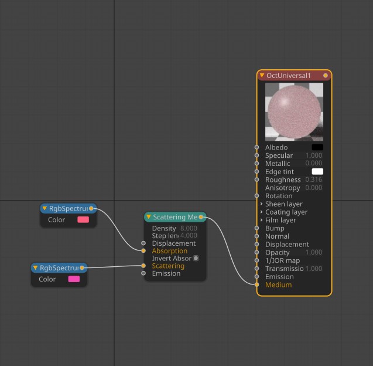Toggle the Invert Absorption checkbox
Screen dimensions: 373x366
[196, 258]
